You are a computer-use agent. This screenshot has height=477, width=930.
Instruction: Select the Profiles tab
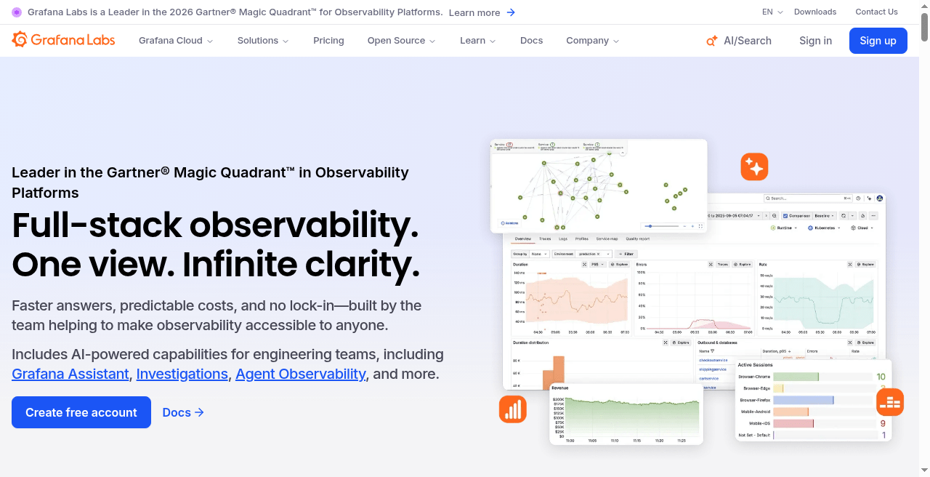[582, 238]
